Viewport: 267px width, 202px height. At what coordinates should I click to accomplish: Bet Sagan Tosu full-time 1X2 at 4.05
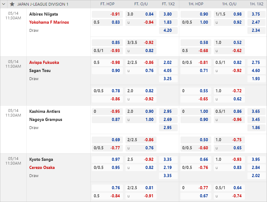coord(168,71)
